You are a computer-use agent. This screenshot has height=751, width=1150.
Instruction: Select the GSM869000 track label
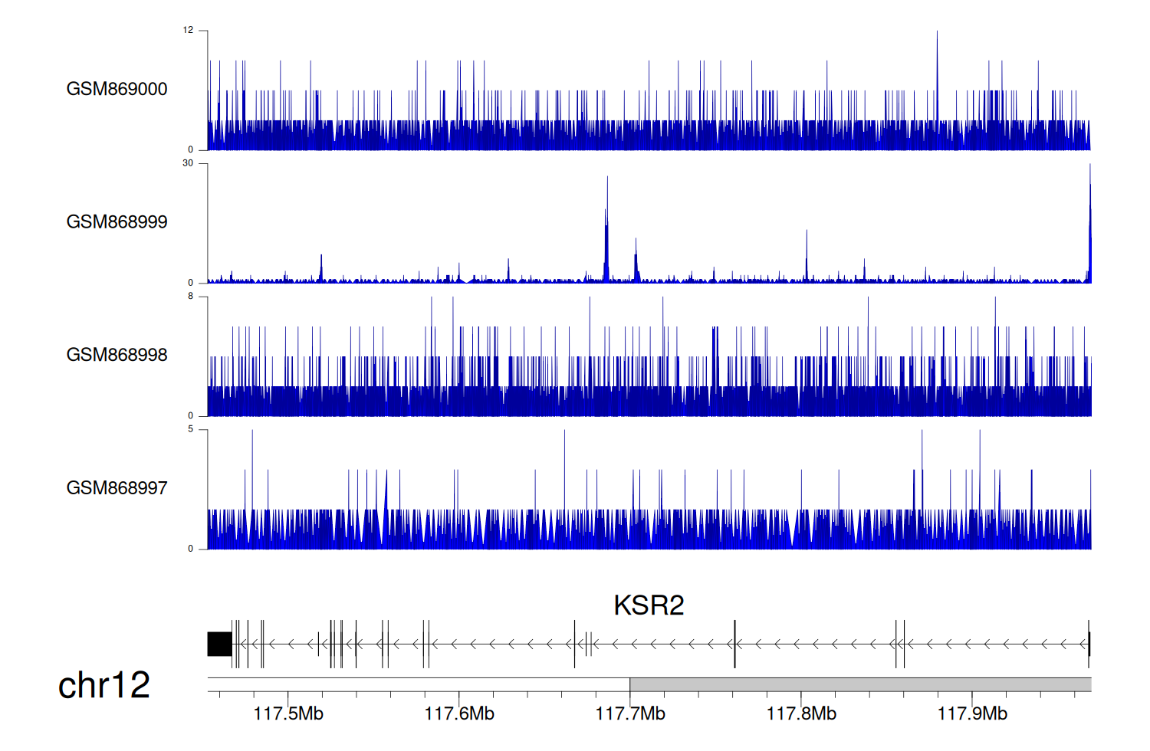coord(117,89)
